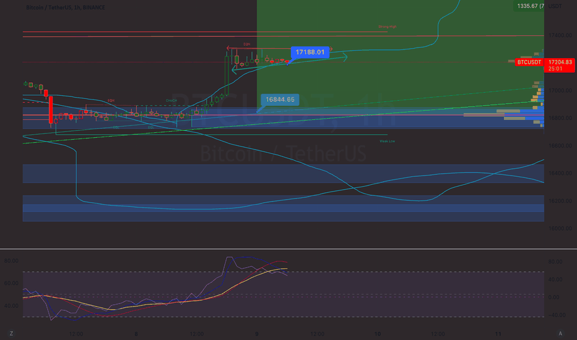Click the 16400.00 price axis value

click(560, 173)
